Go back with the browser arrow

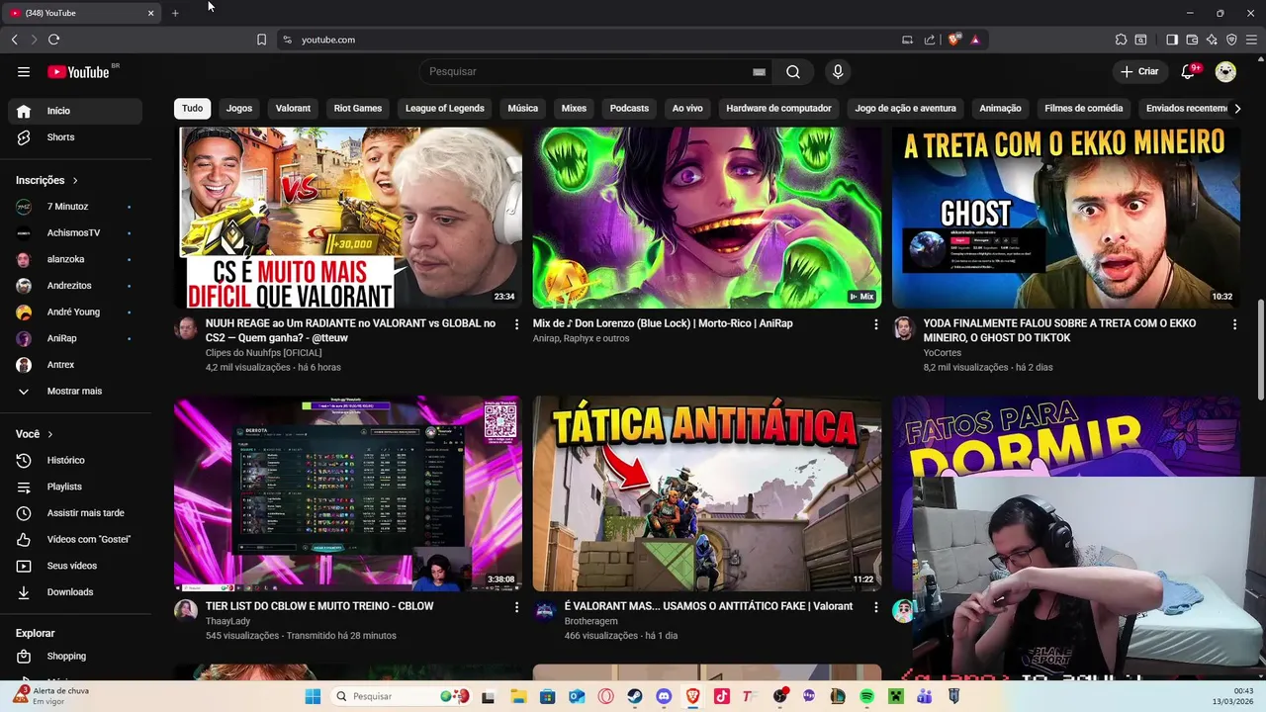click(14, 40)
